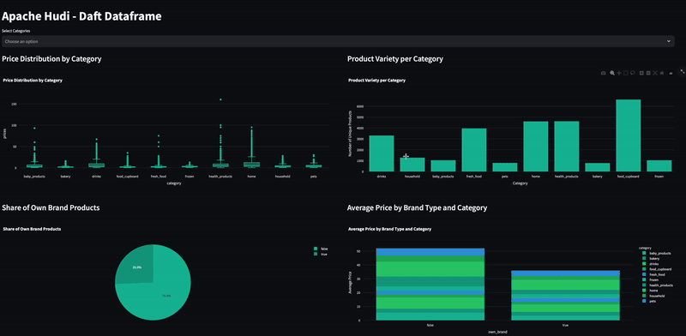Toggle the 'true' legend entry of pie chart
This screenshot has height=336, width=686.
point(320,255)
